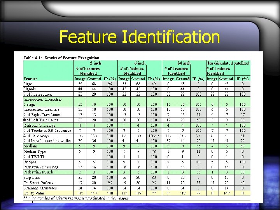Click the "IP (%)" subheader under 6 inch
Viewport: 280px width, 210px height.
click(x=154, y=79)
